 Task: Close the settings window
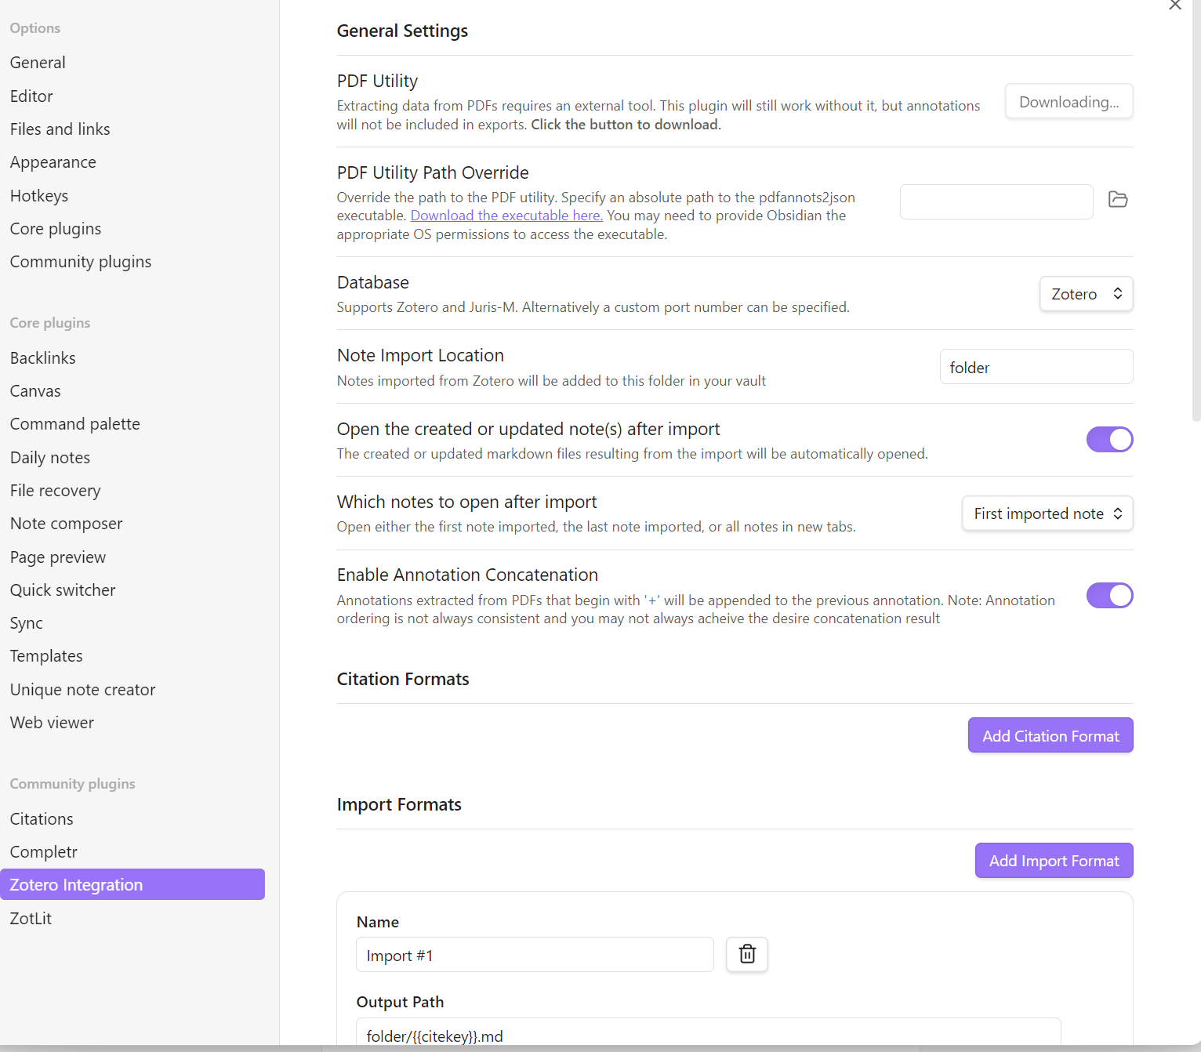[1175, 6]
